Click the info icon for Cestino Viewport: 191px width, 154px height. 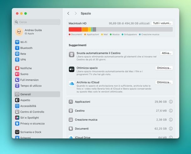click(x=171, y=111)
